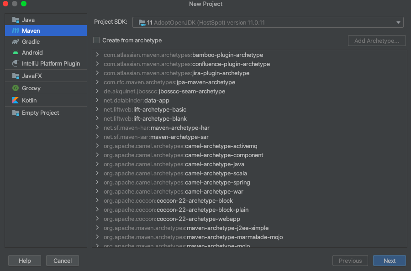The width and height of the screenshot is (411, 271).
Task: Expand bamboo-plugin-archetype entry
Action: 97,55
